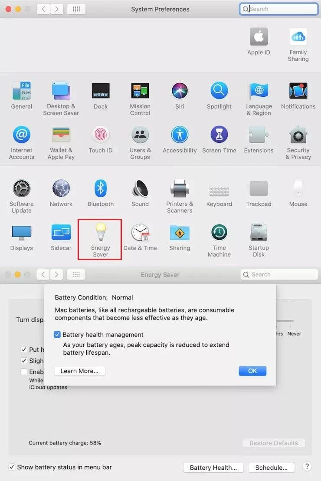Click the Energy Saver search field
The image size is (321, 481).
click(279, 274)
